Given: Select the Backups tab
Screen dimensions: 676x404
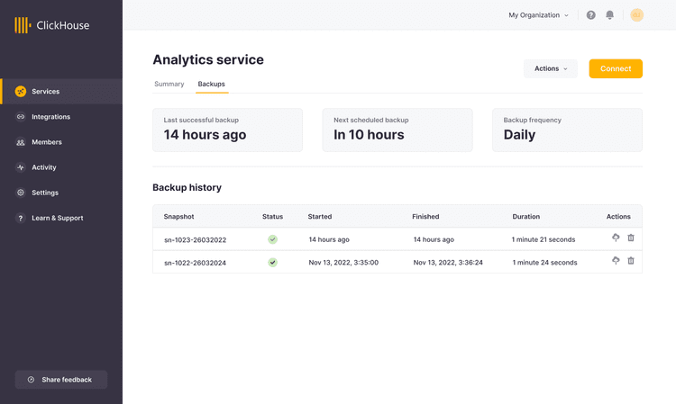Looking at the screenshot, I should [211, 84].
